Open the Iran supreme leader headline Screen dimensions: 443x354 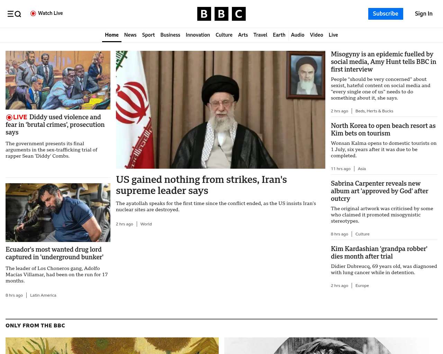201,185
